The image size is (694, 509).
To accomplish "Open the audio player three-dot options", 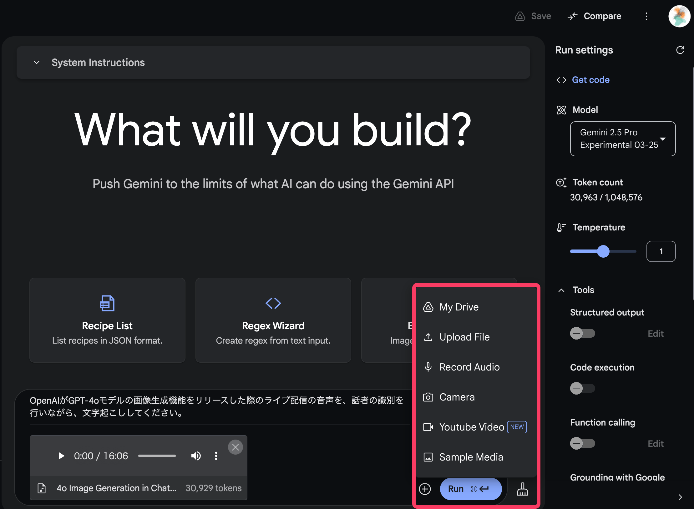I will (x=216, y=456).
